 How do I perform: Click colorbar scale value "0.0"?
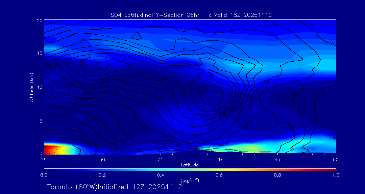(x=44, y=175)
